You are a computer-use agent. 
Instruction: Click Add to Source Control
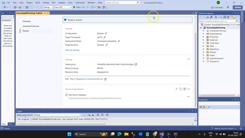[x=224, y=128]
